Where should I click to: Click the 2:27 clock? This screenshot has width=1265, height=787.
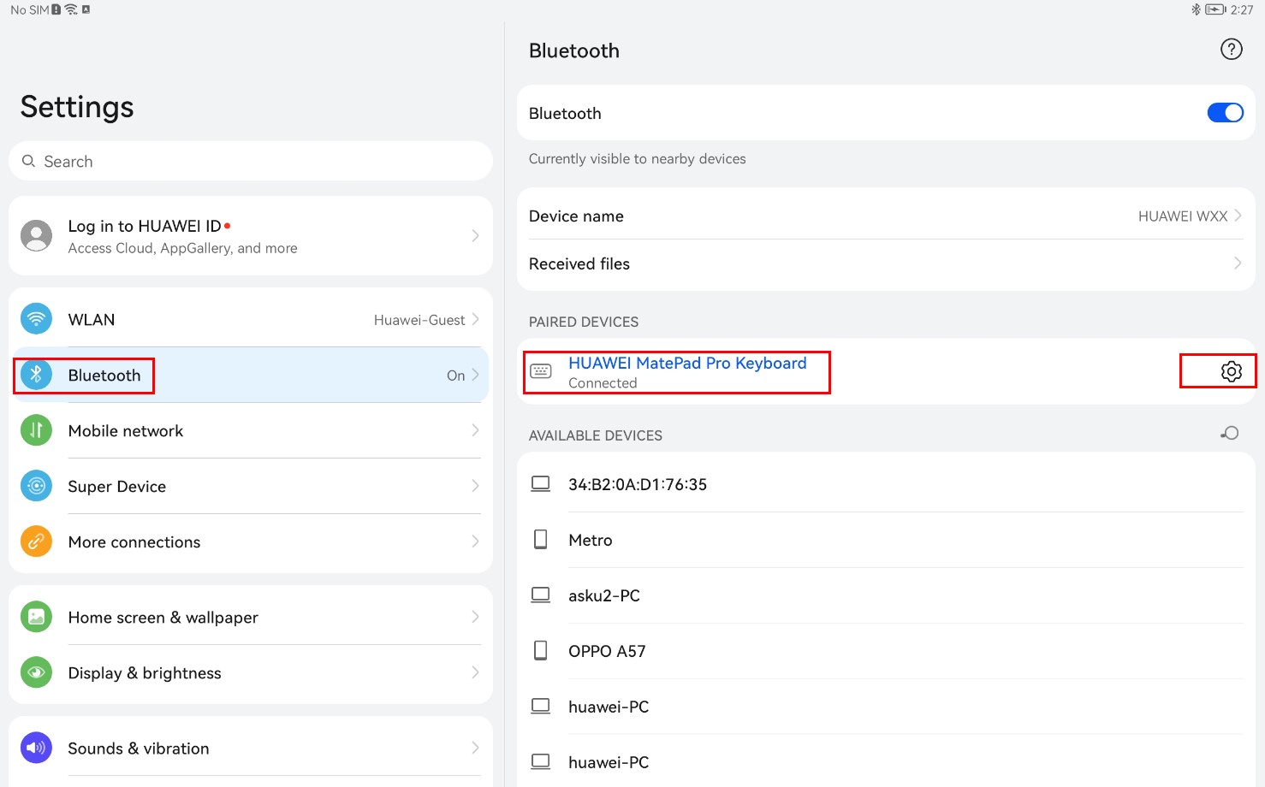[1242, 9]
